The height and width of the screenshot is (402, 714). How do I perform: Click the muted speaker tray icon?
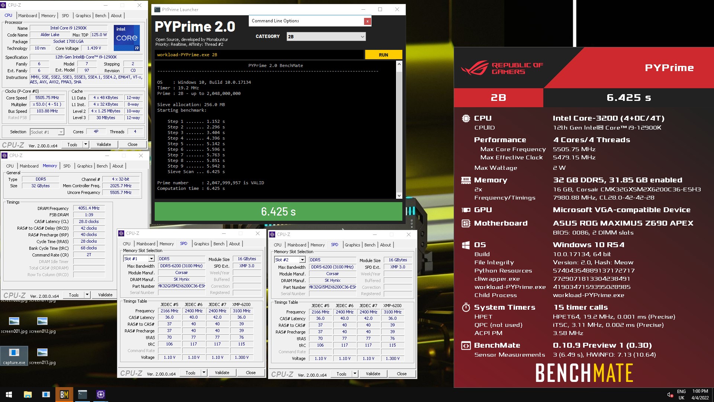(670, 395)
